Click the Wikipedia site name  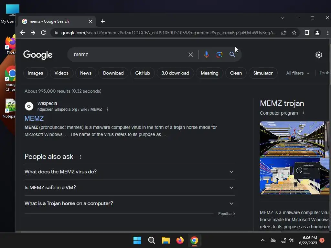47,103
